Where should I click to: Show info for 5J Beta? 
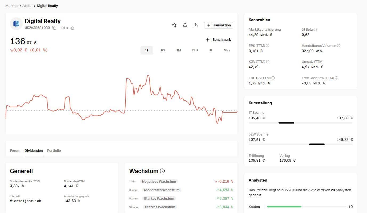click(315, 30)
